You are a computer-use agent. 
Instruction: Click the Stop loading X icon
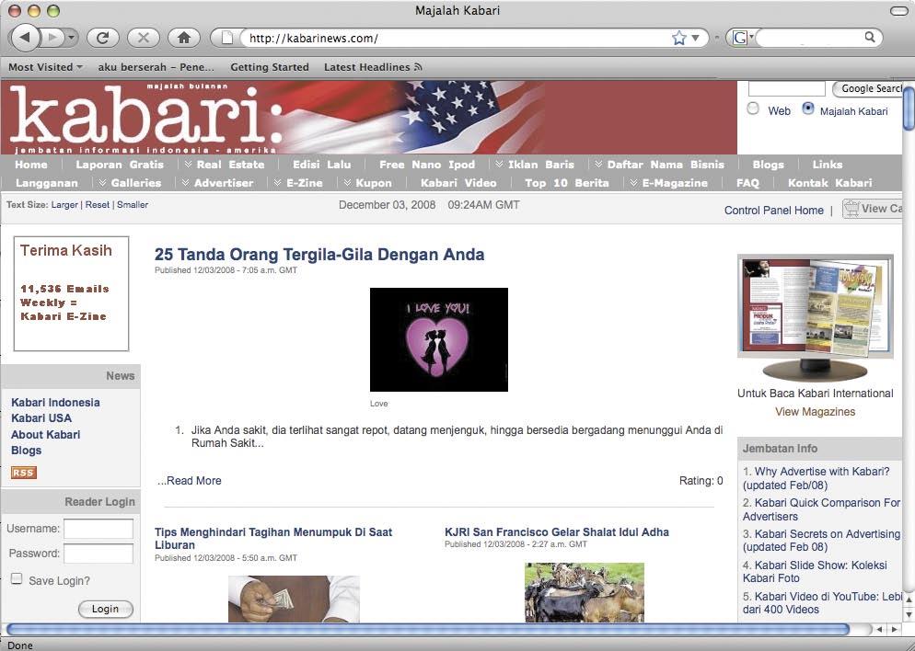pos(144,38)
